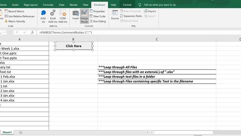Open the Add-ins dialog
The image size is (241, 136).
click(43, 16)
